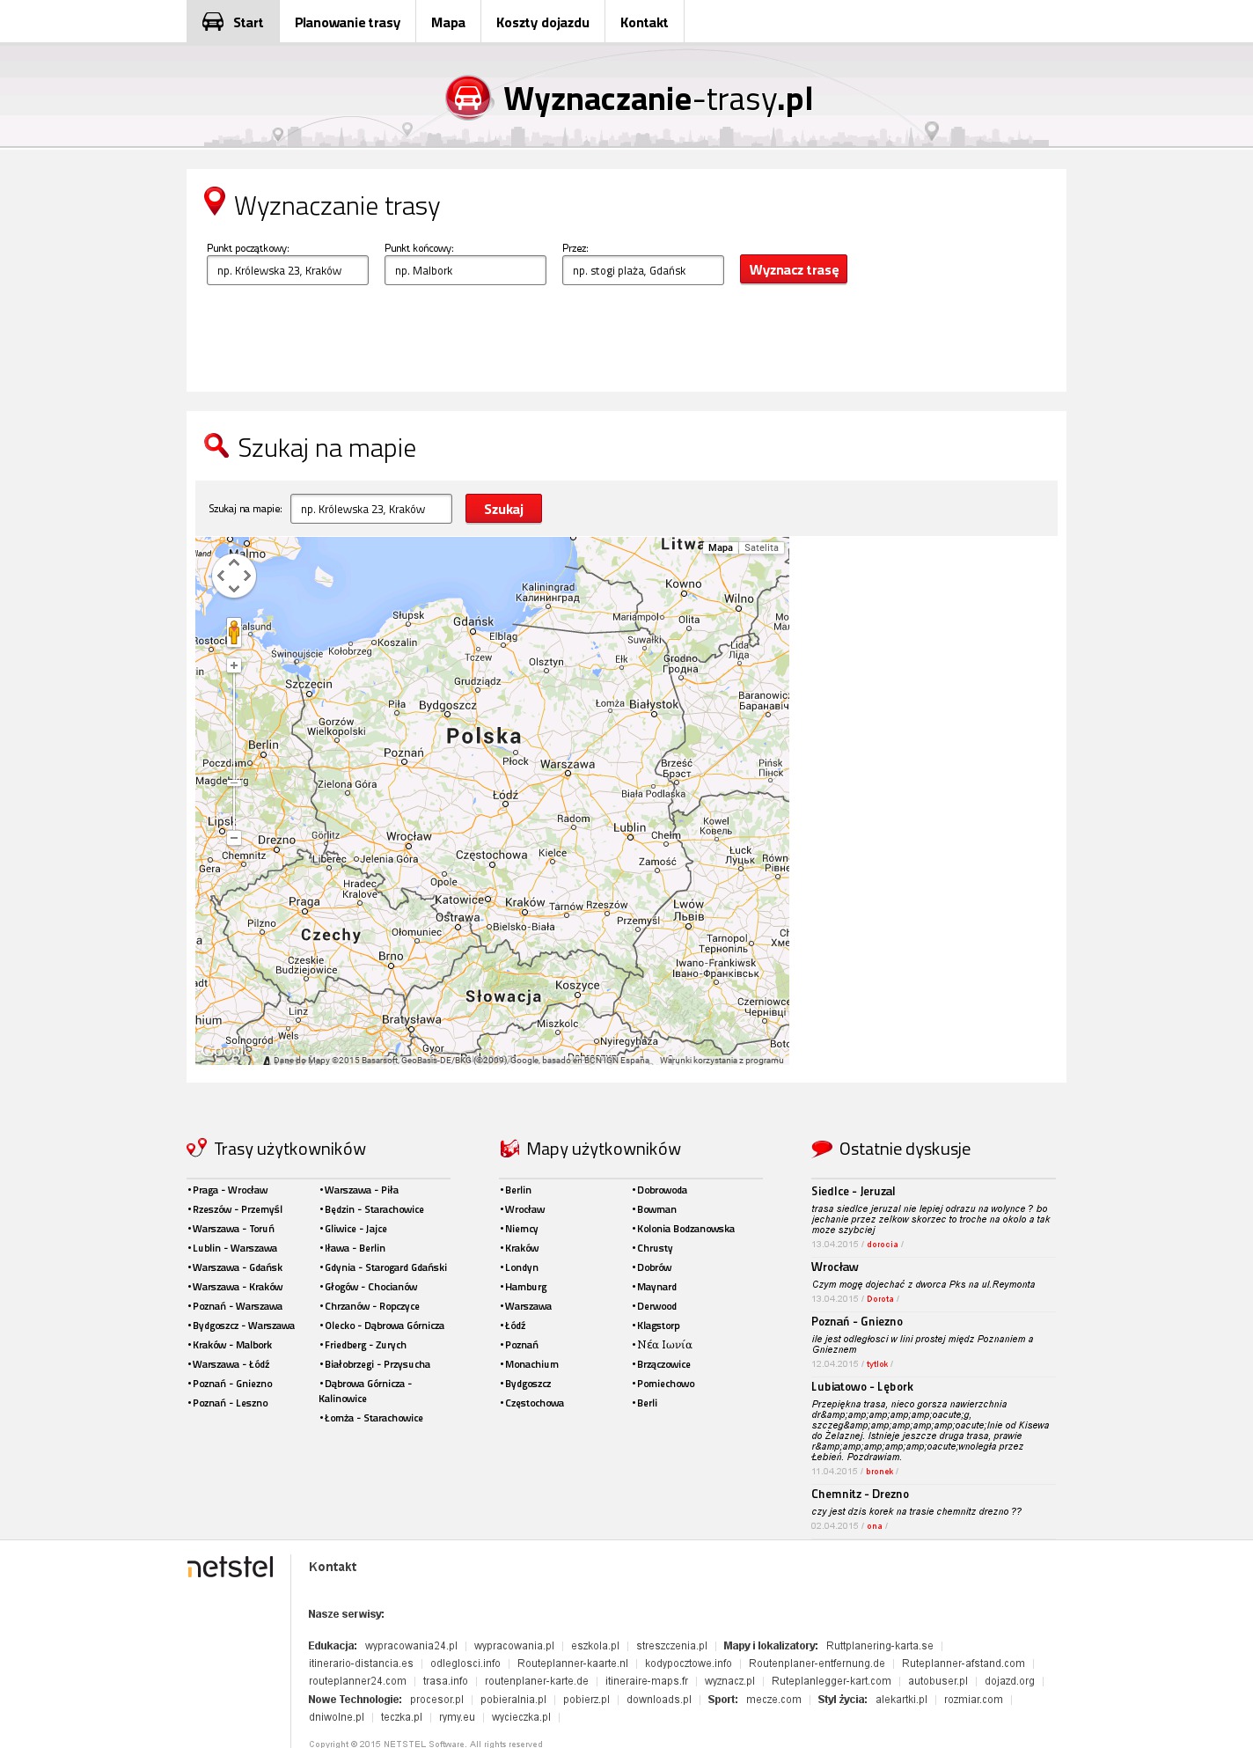Click the red car site logo
The image size is (1253, 1748).
468,98
